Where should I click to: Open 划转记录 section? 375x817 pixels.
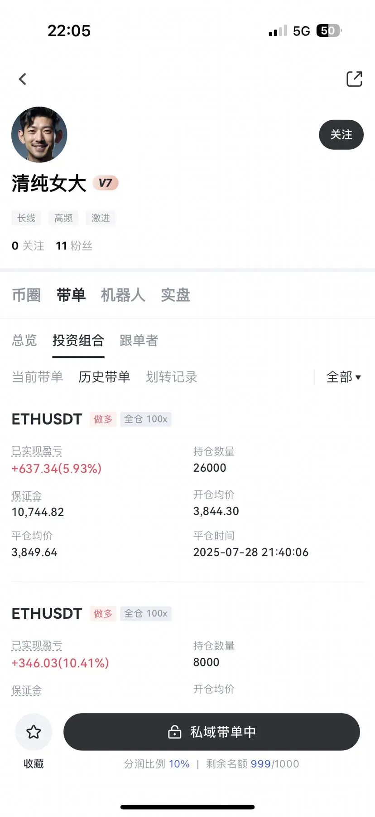click(171, 377)
